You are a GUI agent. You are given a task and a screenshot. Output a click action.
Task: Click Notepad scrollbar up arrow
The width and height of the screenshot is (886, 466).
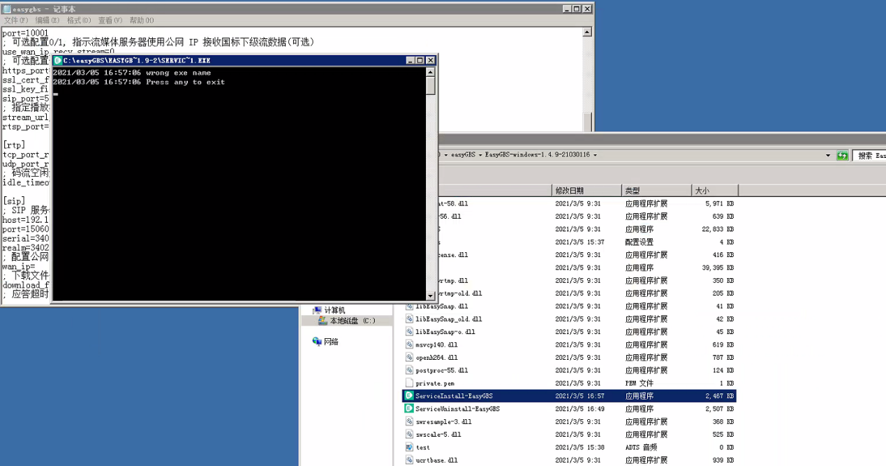[587, 32]
